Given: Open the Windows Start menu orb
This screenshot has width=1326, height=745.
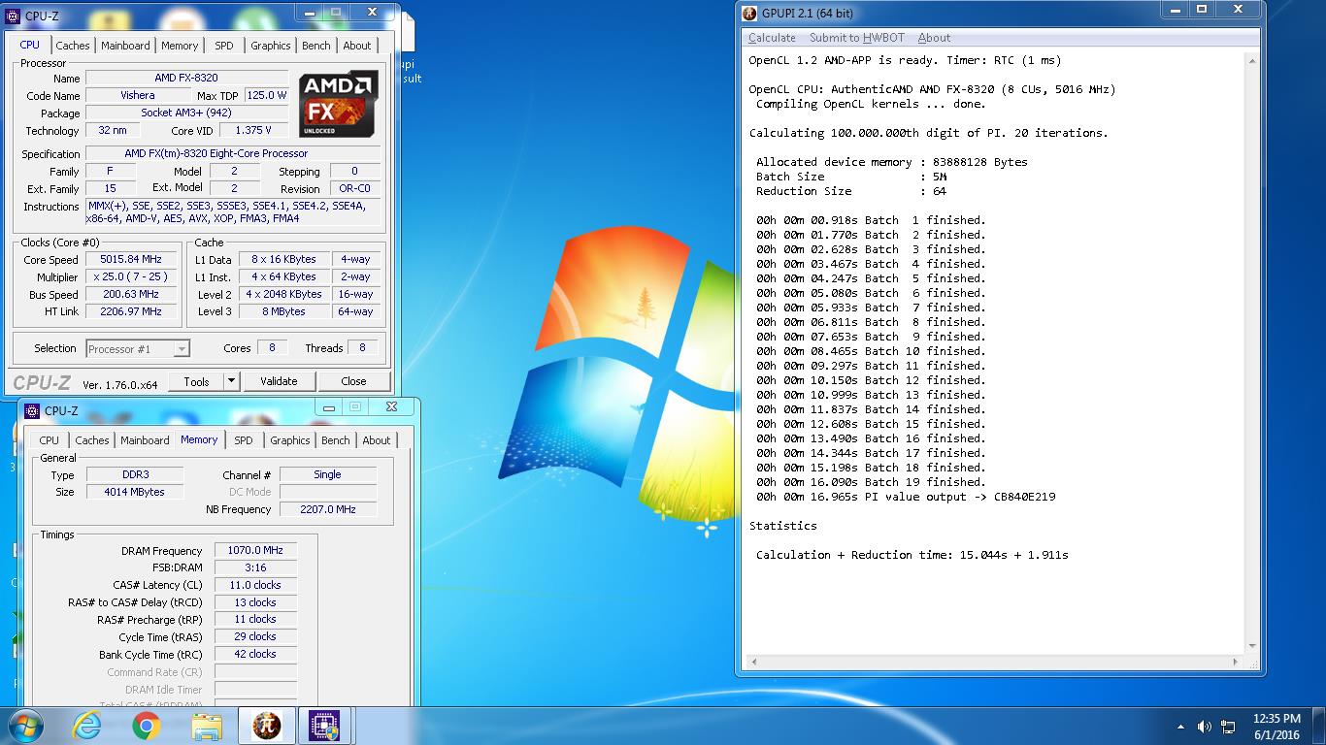Looking at the screenshot, I should click(x=26, y=726).
